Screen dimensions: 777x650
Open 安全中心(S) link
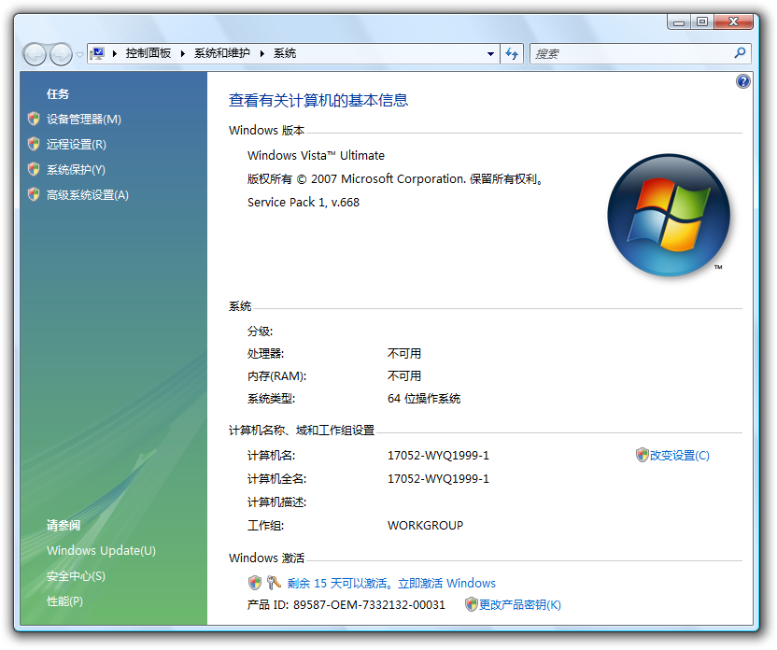click(76, 575)
